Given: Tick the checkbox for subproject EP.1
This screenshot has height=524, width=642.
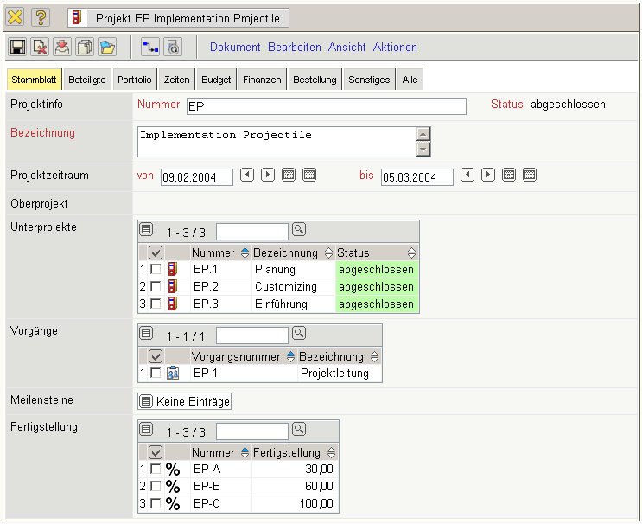Looking at the screenshot, I should point(156,269).
